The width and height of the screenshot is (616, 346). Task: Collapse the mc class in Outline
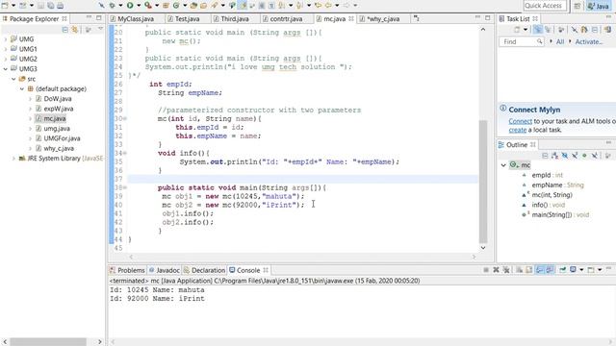503,165
